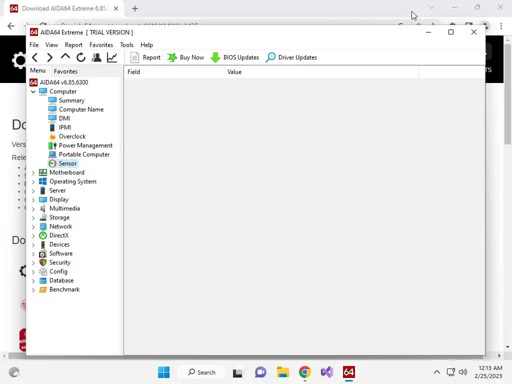Click the Up (parent level) arrow icon
The height and width of the screenshot is (384, 512).
tap(65, 57)
